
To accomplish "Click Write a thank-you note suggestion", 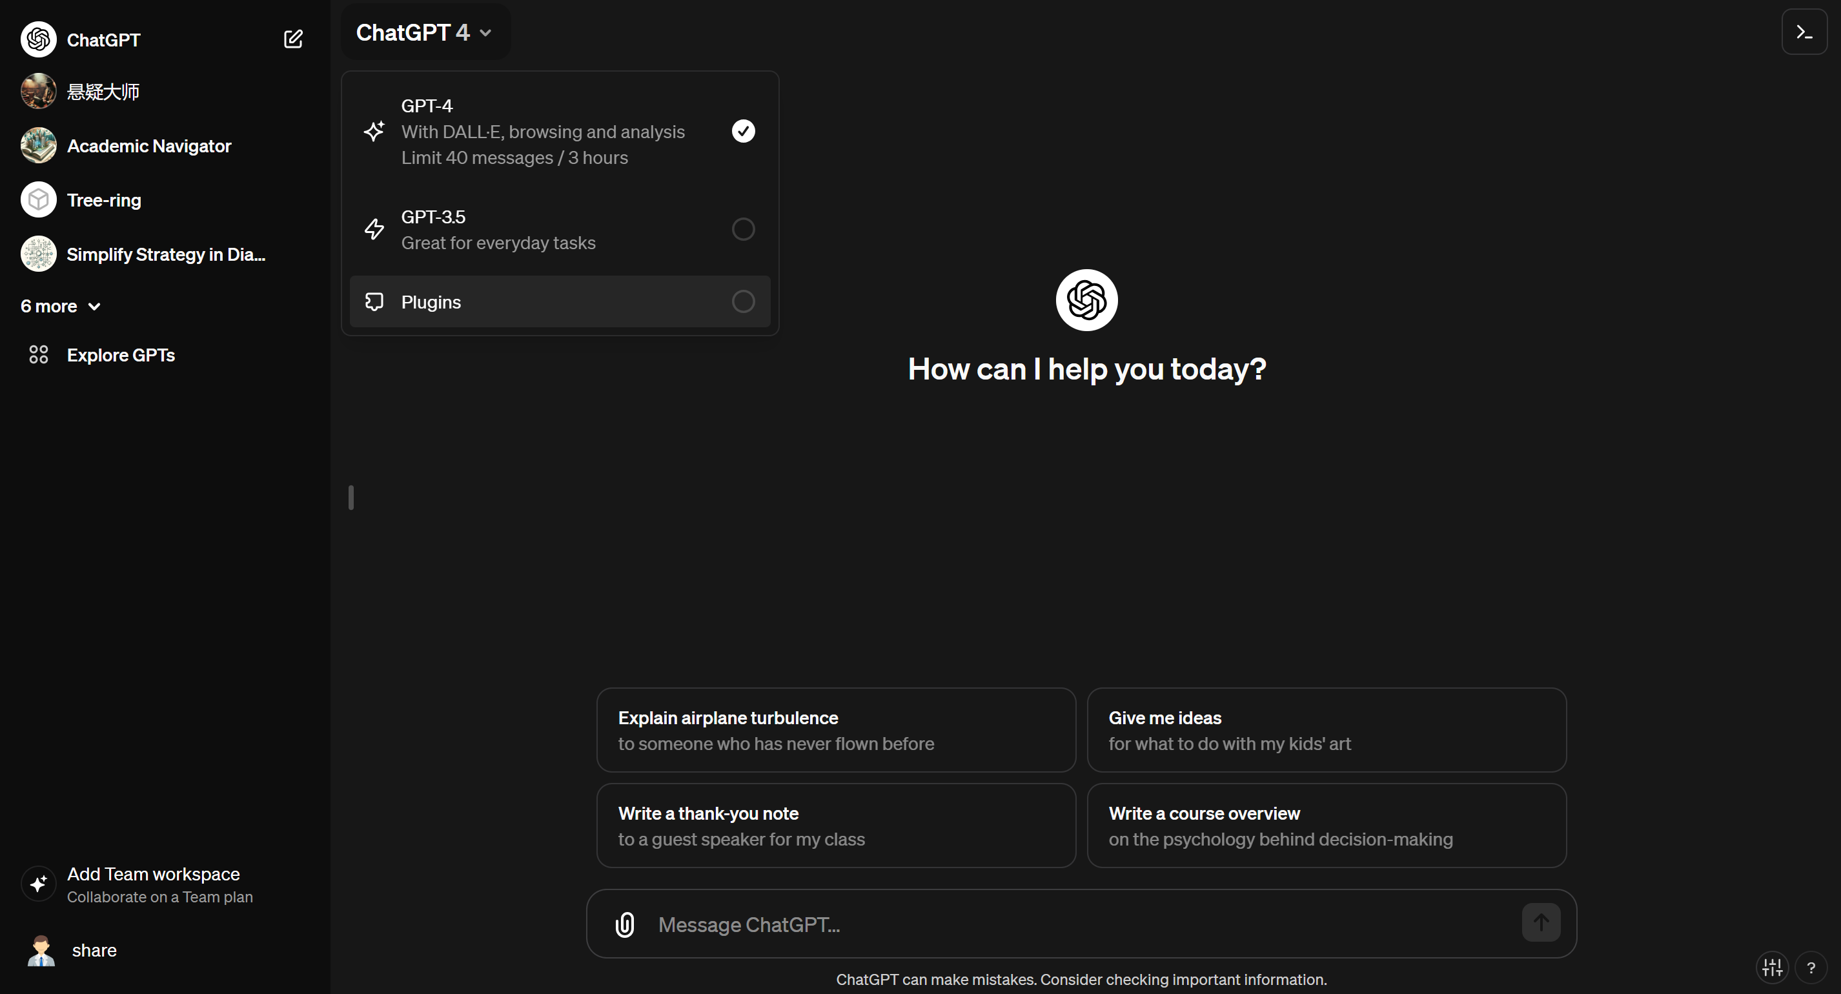I will (x=836, y=826).
